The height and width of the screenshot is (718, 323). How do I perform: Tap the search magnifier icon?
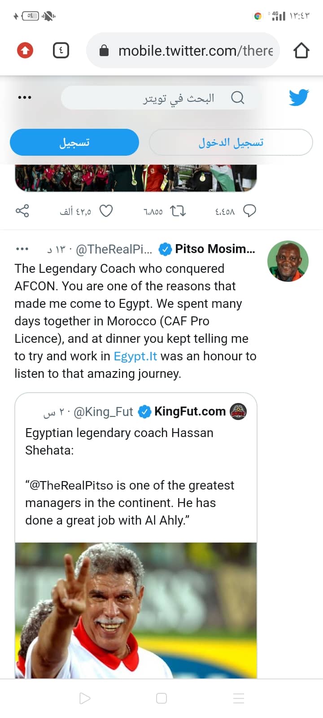tap(237, 97)
